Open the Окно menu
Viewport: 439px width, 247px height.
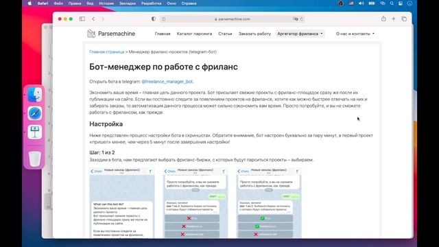pos(171,3)
